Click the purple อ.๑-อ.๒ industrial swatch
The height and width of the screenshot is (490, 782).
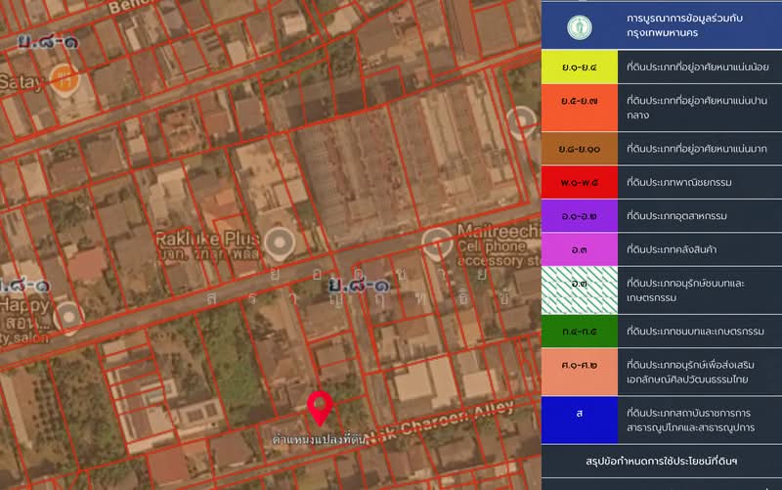580,215
